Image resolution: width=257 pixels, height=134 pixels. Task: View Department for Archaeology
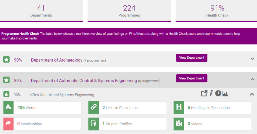coord(192,58)
